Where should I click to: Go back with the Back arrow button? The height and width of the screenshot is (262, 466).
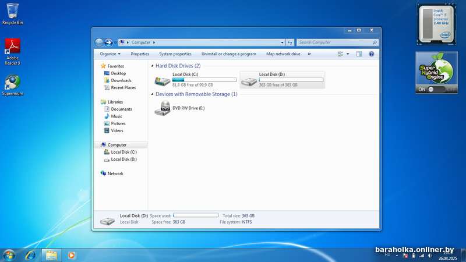click(99, 43)
